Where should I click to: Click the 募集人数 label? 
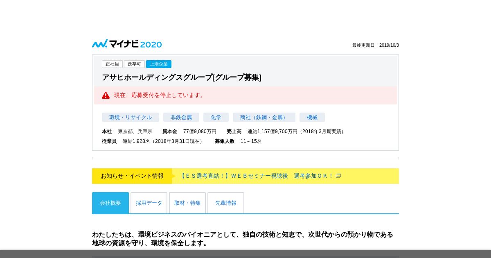225,141
